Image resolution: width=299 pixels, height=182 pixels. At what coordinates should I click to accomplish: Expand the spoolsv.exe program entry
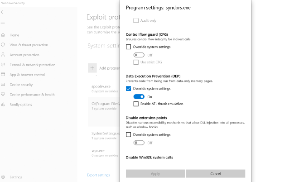104,88
